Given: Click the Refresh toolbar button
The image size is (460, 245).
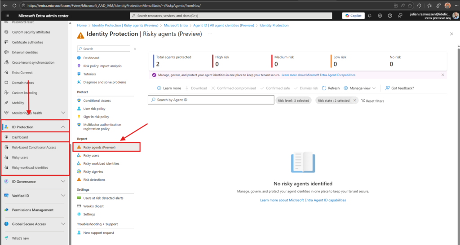Looking at the screenshot, I should coord(331,88).
